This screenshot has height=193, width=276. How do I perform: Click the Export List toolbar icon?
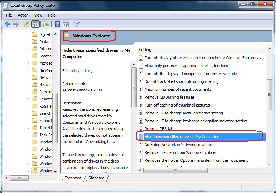[46, 24]
